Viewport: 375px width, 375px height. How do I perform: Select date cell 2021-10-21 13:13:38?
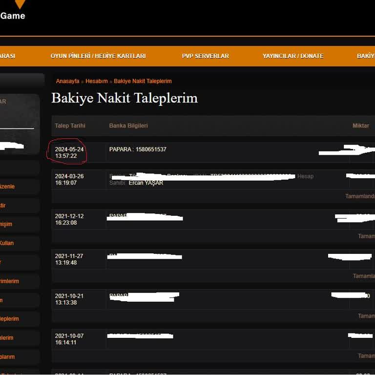[69, 299]
